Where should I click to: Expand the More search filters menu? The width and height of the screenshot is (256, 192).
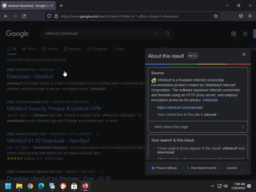(x=118, y=49)
